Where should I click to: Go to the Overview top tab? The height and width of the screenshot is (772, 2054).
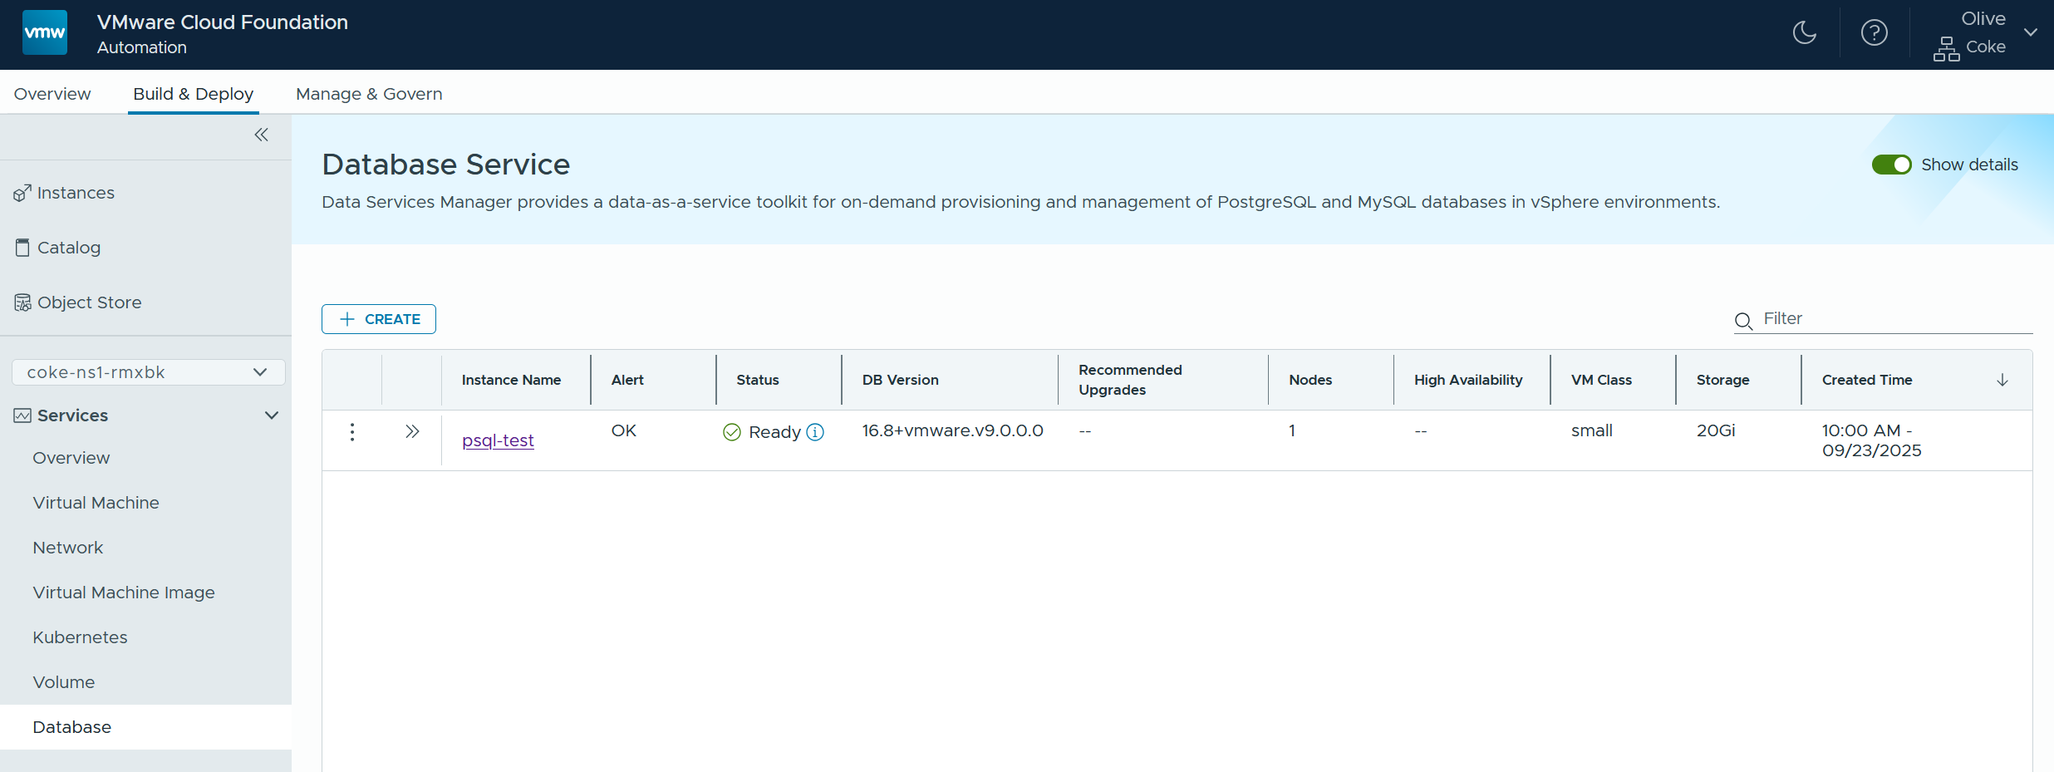pos(52,94)
